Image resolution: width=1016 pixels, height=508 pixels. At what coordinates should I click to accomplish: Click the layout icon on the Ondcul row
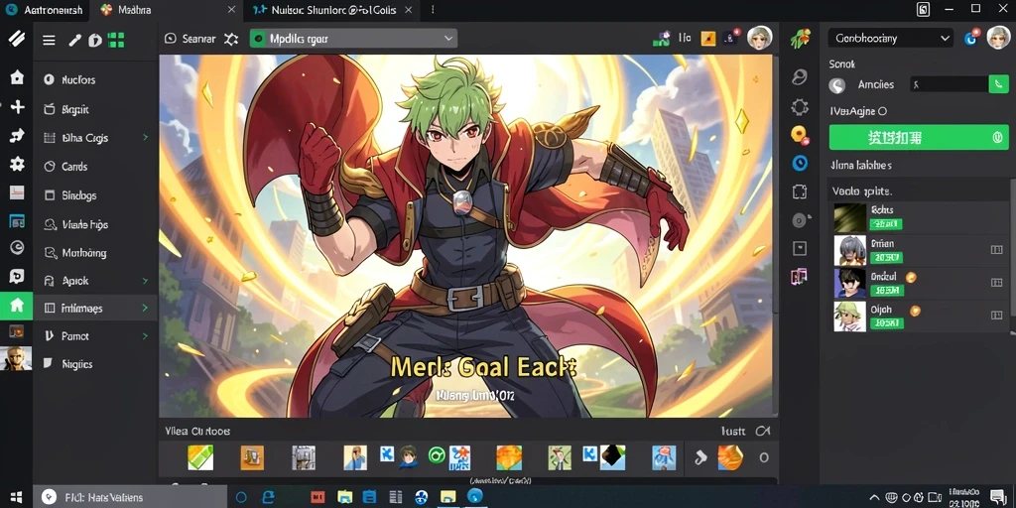click(x=996, y=283)
